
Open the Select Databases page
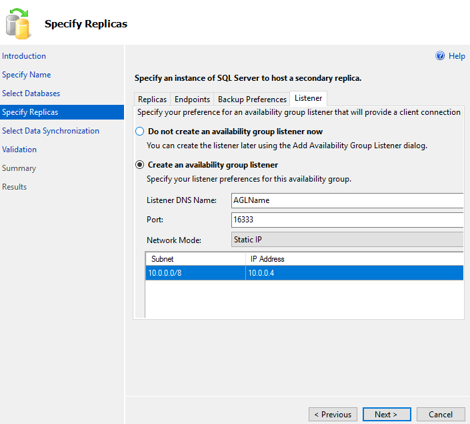(x=31, y=93)
